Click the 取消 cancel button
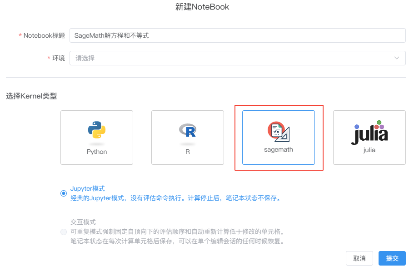Viewport: 414px width, 271px height. [359, 258]
